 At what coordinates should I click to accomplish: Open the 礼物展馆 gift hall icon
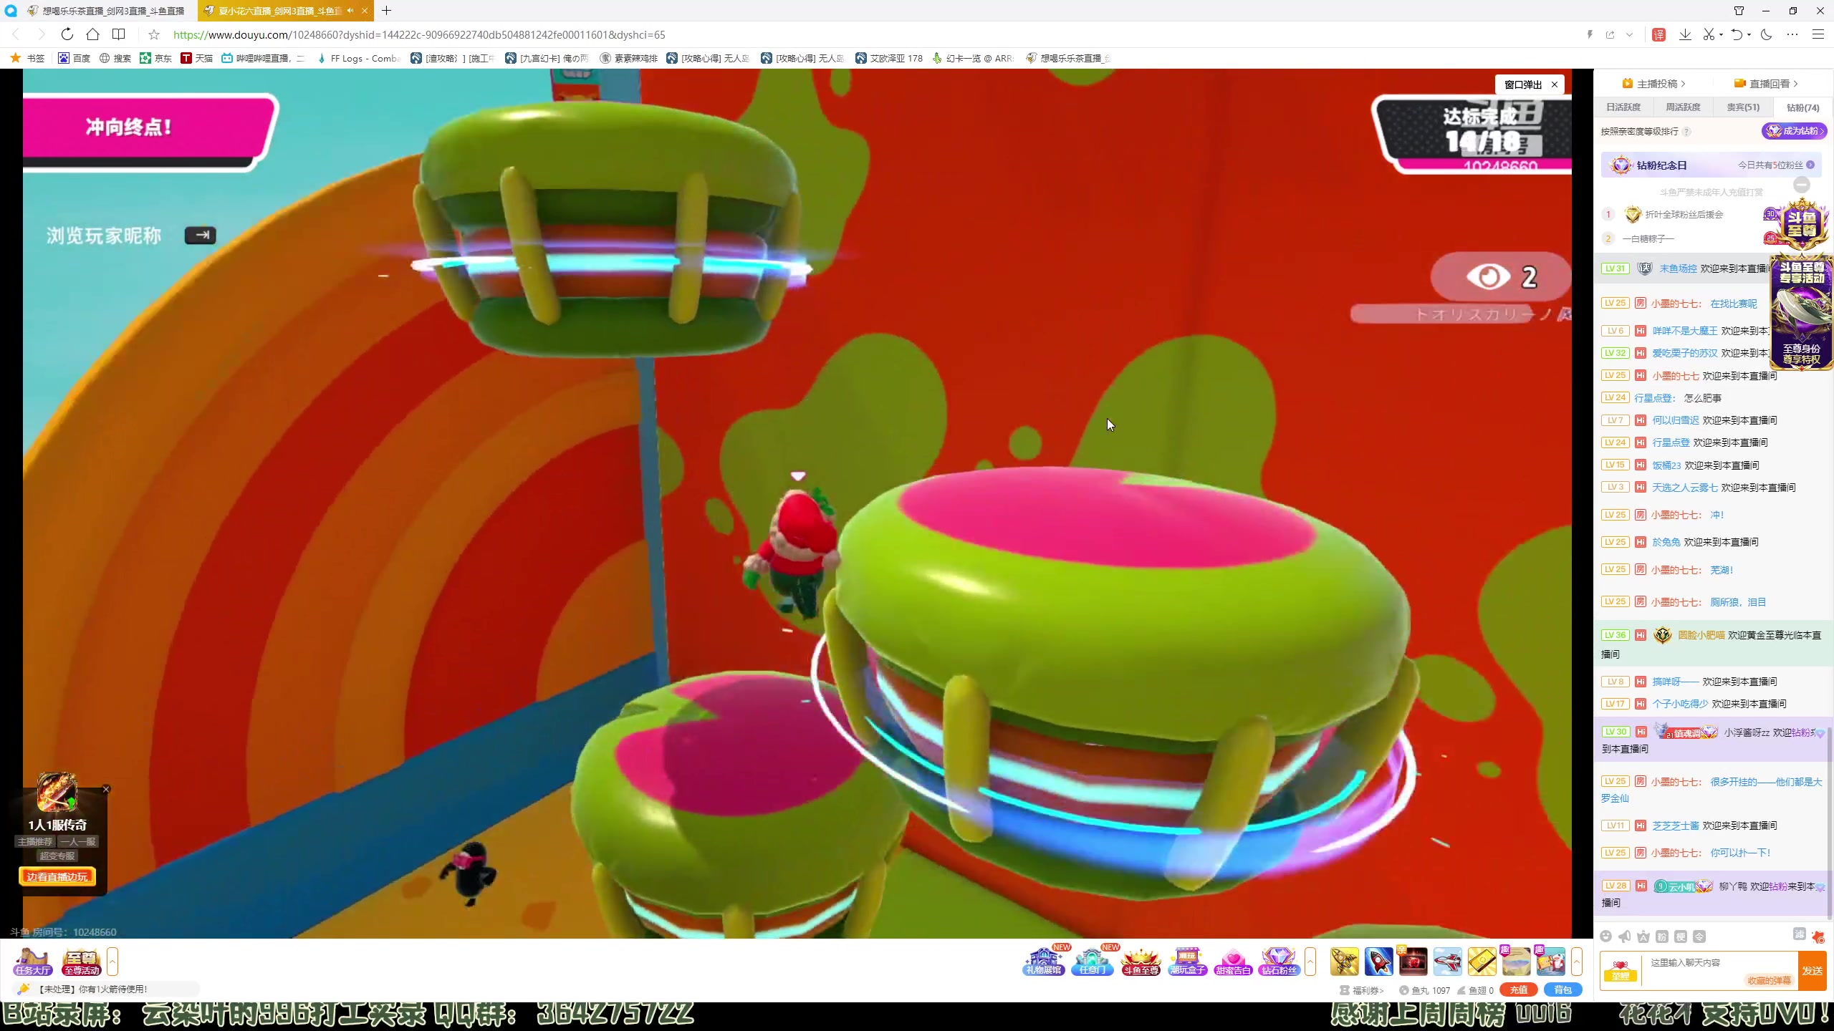1044,961
